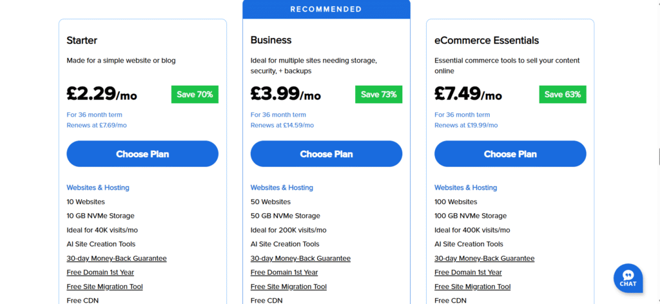
Task: Click the Save 70% badge
Action: click(x=195, y=95)
